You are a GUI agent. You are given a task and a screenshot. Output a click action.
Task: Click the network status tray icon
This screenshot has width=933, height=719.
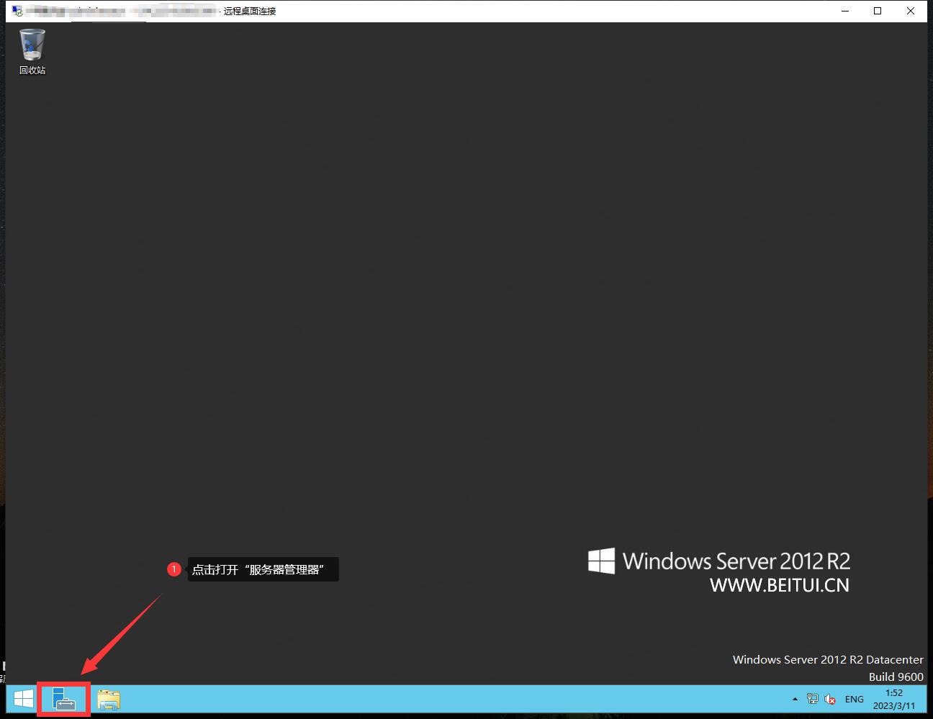pyautogui.click(x=813, y=699)
